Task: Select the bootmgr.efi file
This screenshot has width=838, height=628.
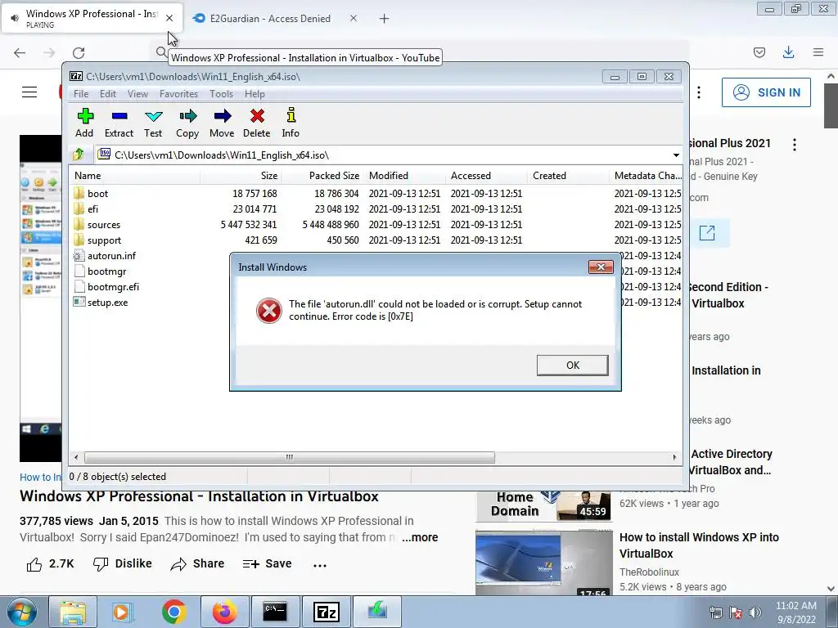Action: pos(113,287)
